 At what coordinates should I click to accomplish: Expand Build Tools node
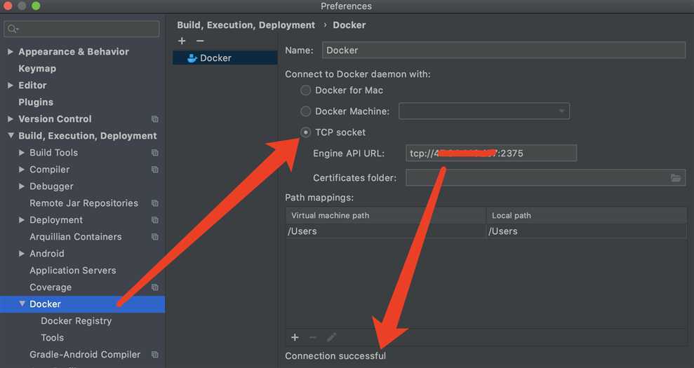click(22, 153)
